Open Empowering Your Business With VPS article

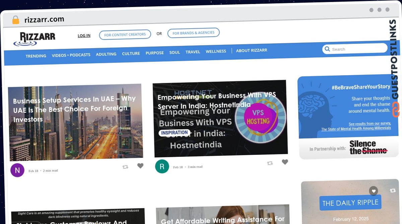click(217, 100)
